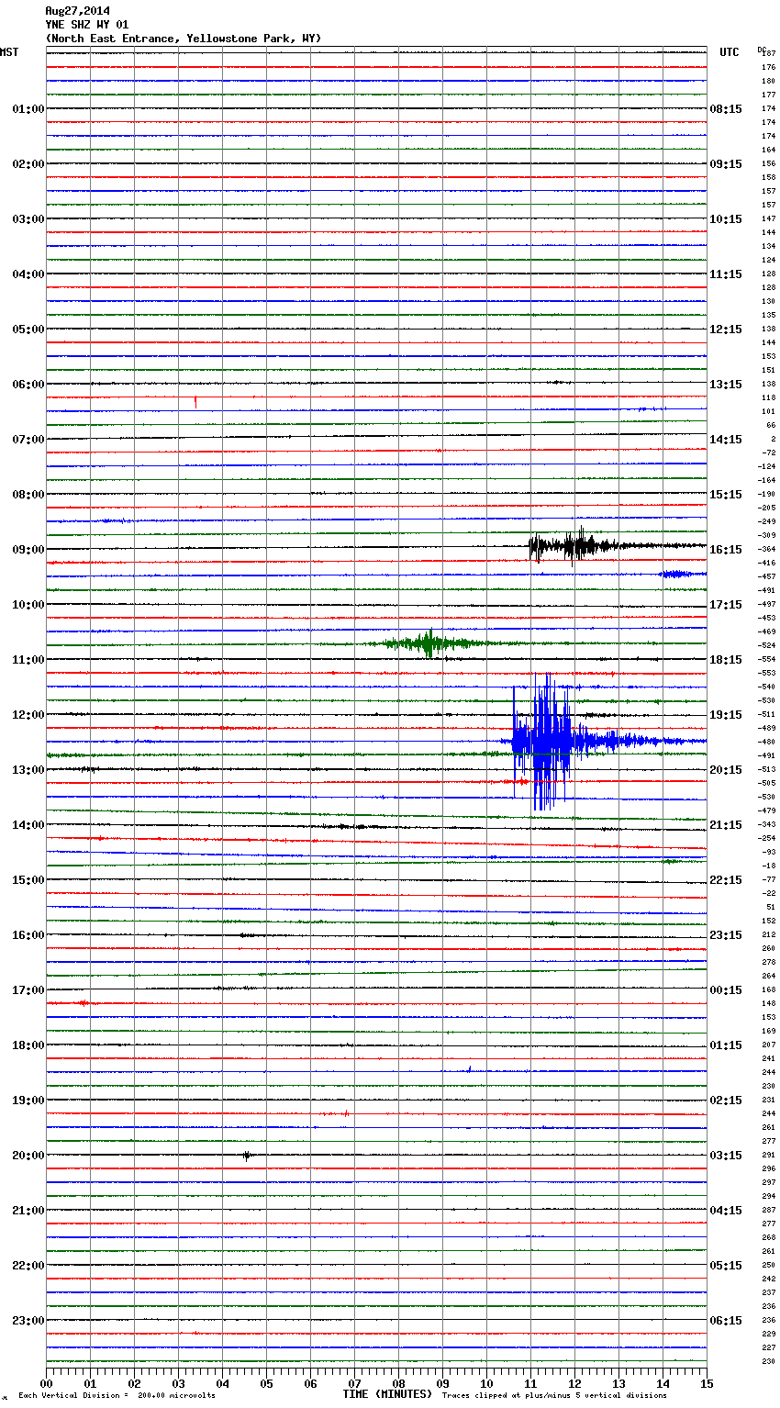Click the 08 tick on the minutes axis

click(x=398, y=1384)
